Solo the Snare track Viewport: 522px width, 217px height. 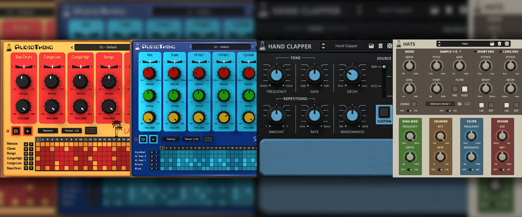click(x=156, y=164)
